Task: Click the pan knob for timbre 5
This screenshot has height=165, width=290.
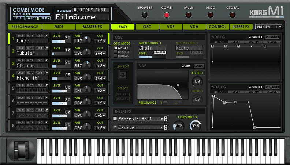Action: pos(87,89)
